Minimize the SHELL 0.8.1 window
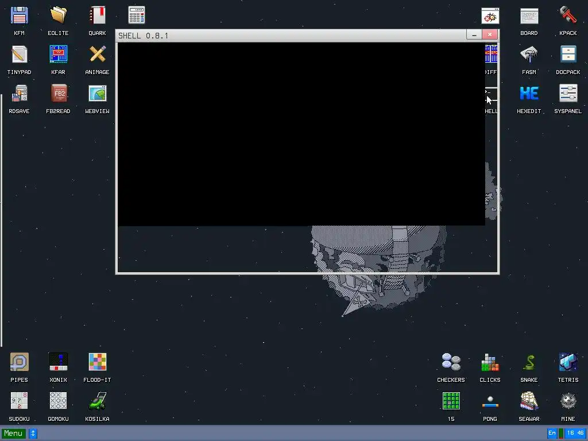This screenshot has height=441, width=588. (x=474, y=35)
